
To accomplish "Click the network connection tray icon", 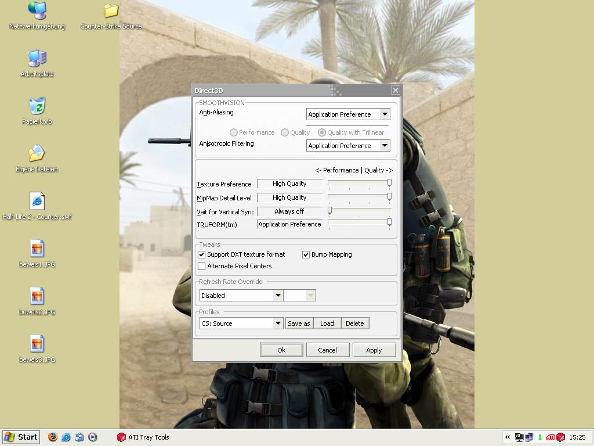I will click(x=529, y=437).
